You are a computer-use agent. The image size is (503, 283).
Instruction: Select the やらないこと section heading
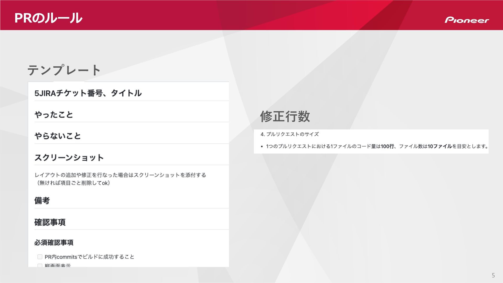[x=58, y=136]
